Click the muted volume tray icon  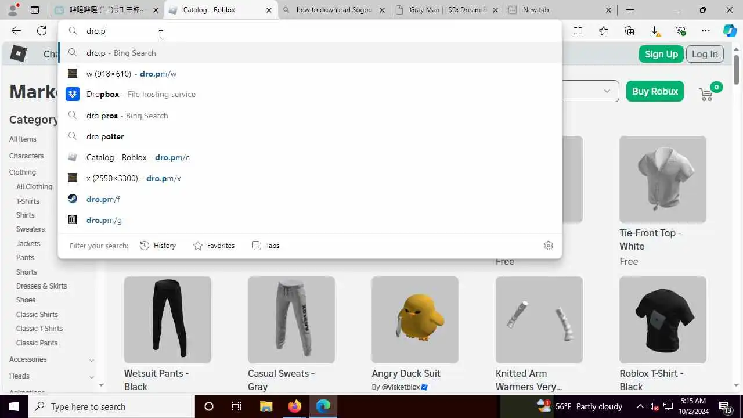click(654, 406)
